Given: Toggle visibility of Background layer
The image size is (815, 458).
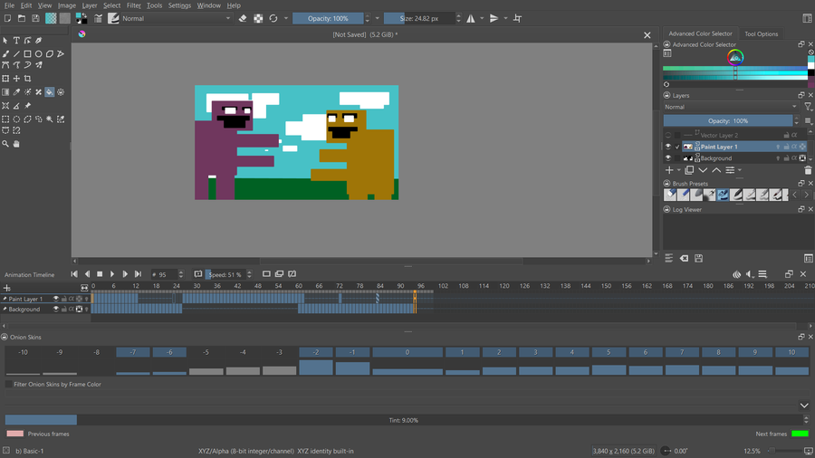Looking at the screenshot, I should click(668, 157).
